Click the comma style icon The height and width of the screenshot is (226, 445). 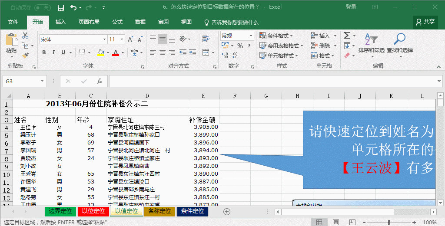pos(249,46)
